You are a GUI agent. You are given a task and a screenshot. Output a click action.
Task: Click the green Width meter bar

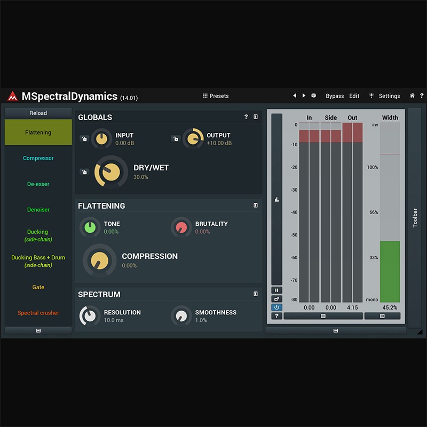[x=390, y=272]
